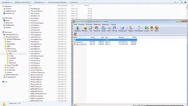This screenshot has width=188, height=106.
Task: Open the WinRAR View (Просмотр) tool
Action: point(97,29)
